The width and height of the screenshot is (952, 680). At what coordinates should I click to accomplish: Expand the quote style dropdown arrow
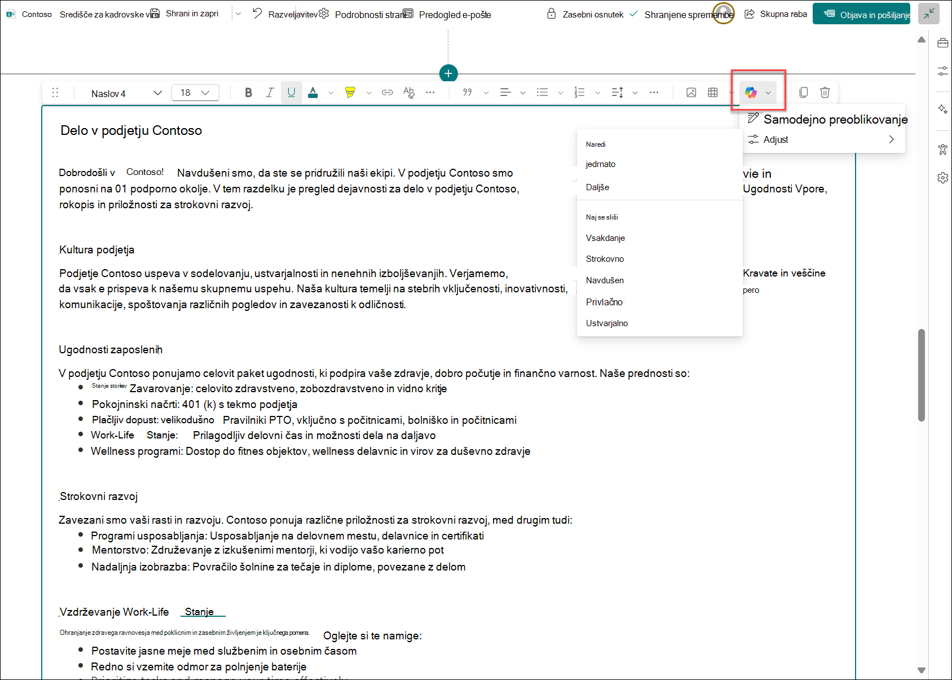(x=486, y=93)
